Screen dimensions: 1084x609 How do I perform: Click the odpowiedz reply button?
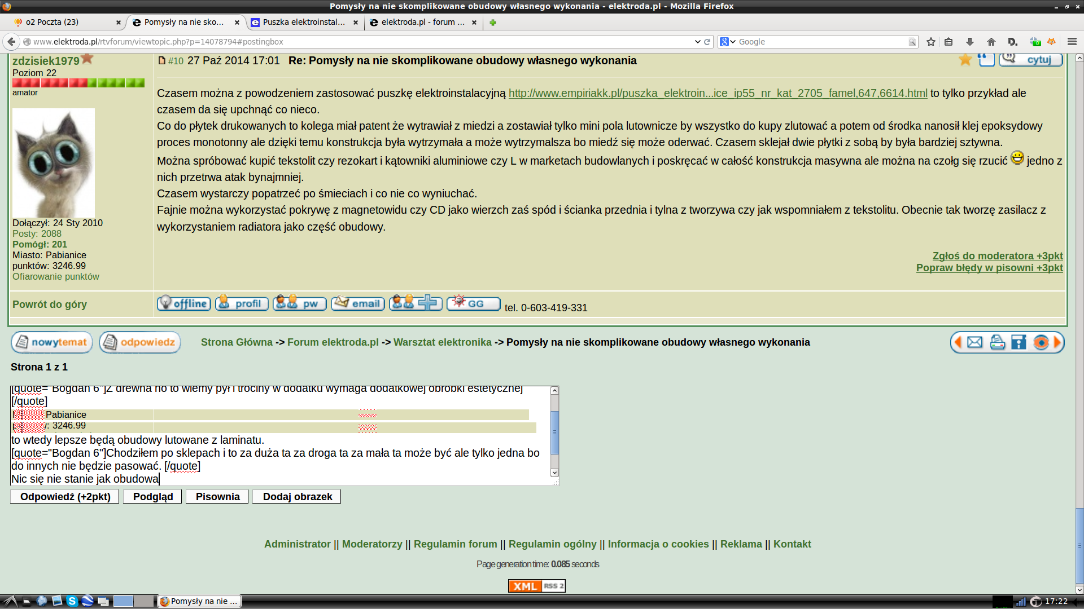coord(140,342)
